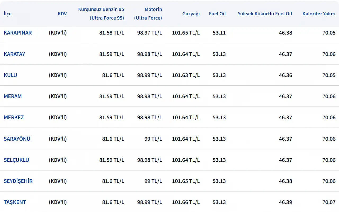Open the KARAPINAR district link

coord(18,33)
